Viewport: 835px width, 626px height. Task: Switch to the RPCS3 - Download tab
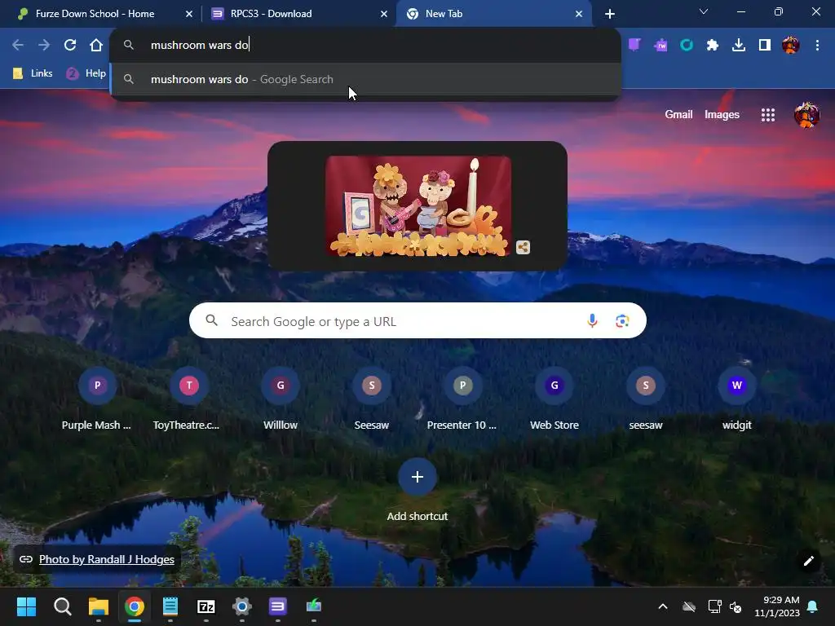pyautogui.click(x=298, y=14)
